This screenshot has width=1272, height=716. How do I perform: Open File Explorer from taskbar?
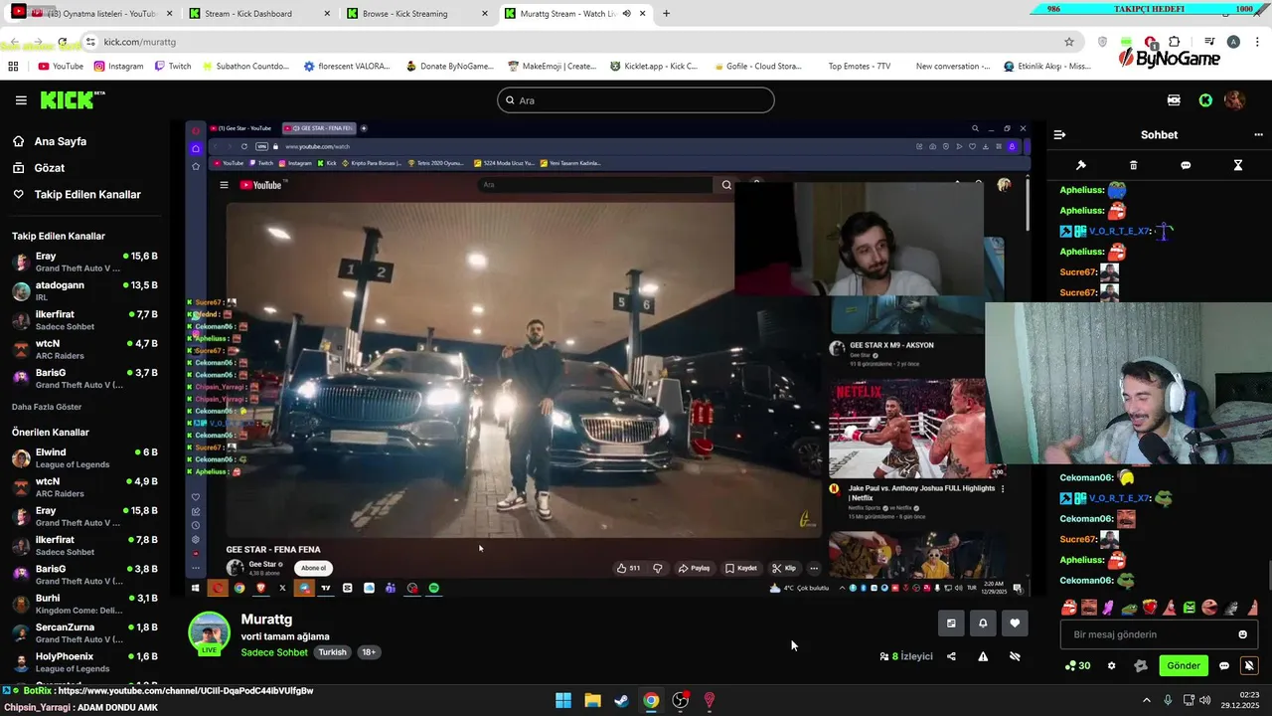click(x=592, y=700)
